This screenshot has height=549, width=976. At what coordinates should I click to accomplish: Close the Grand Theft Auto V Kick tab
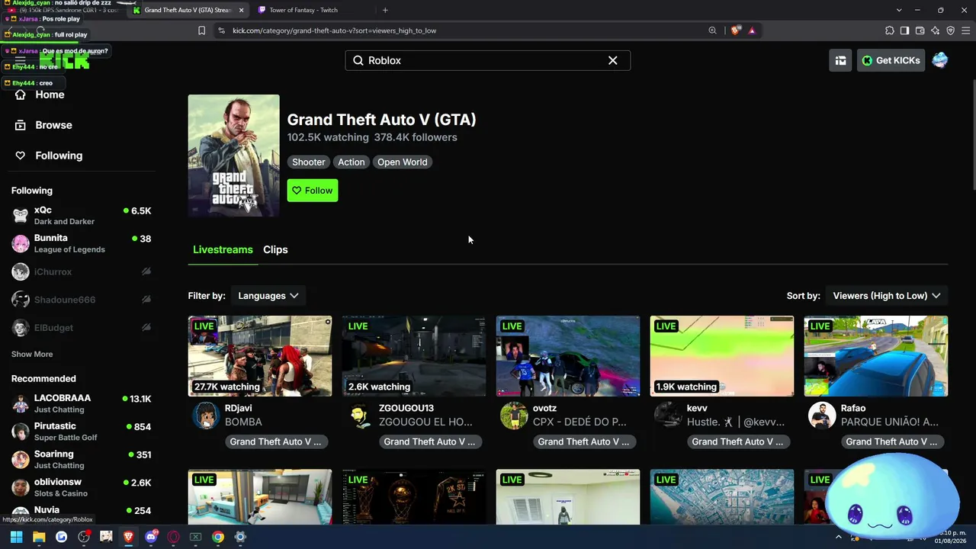click(x=241, y=10)
